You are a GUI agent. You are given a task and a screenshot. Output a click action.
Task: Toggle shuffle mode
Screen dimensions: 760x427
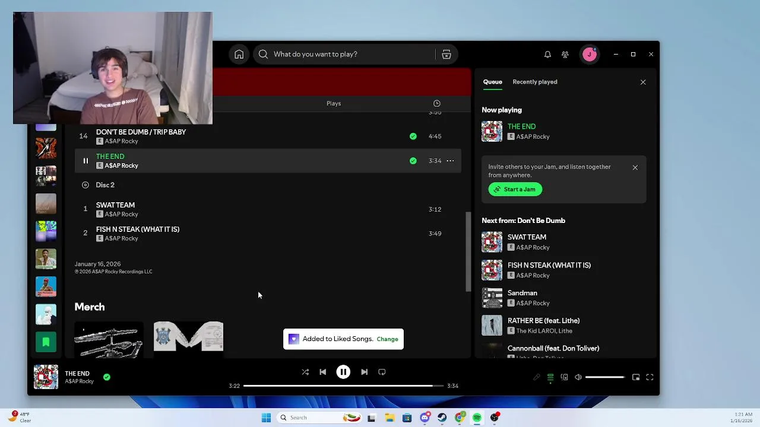305,372
